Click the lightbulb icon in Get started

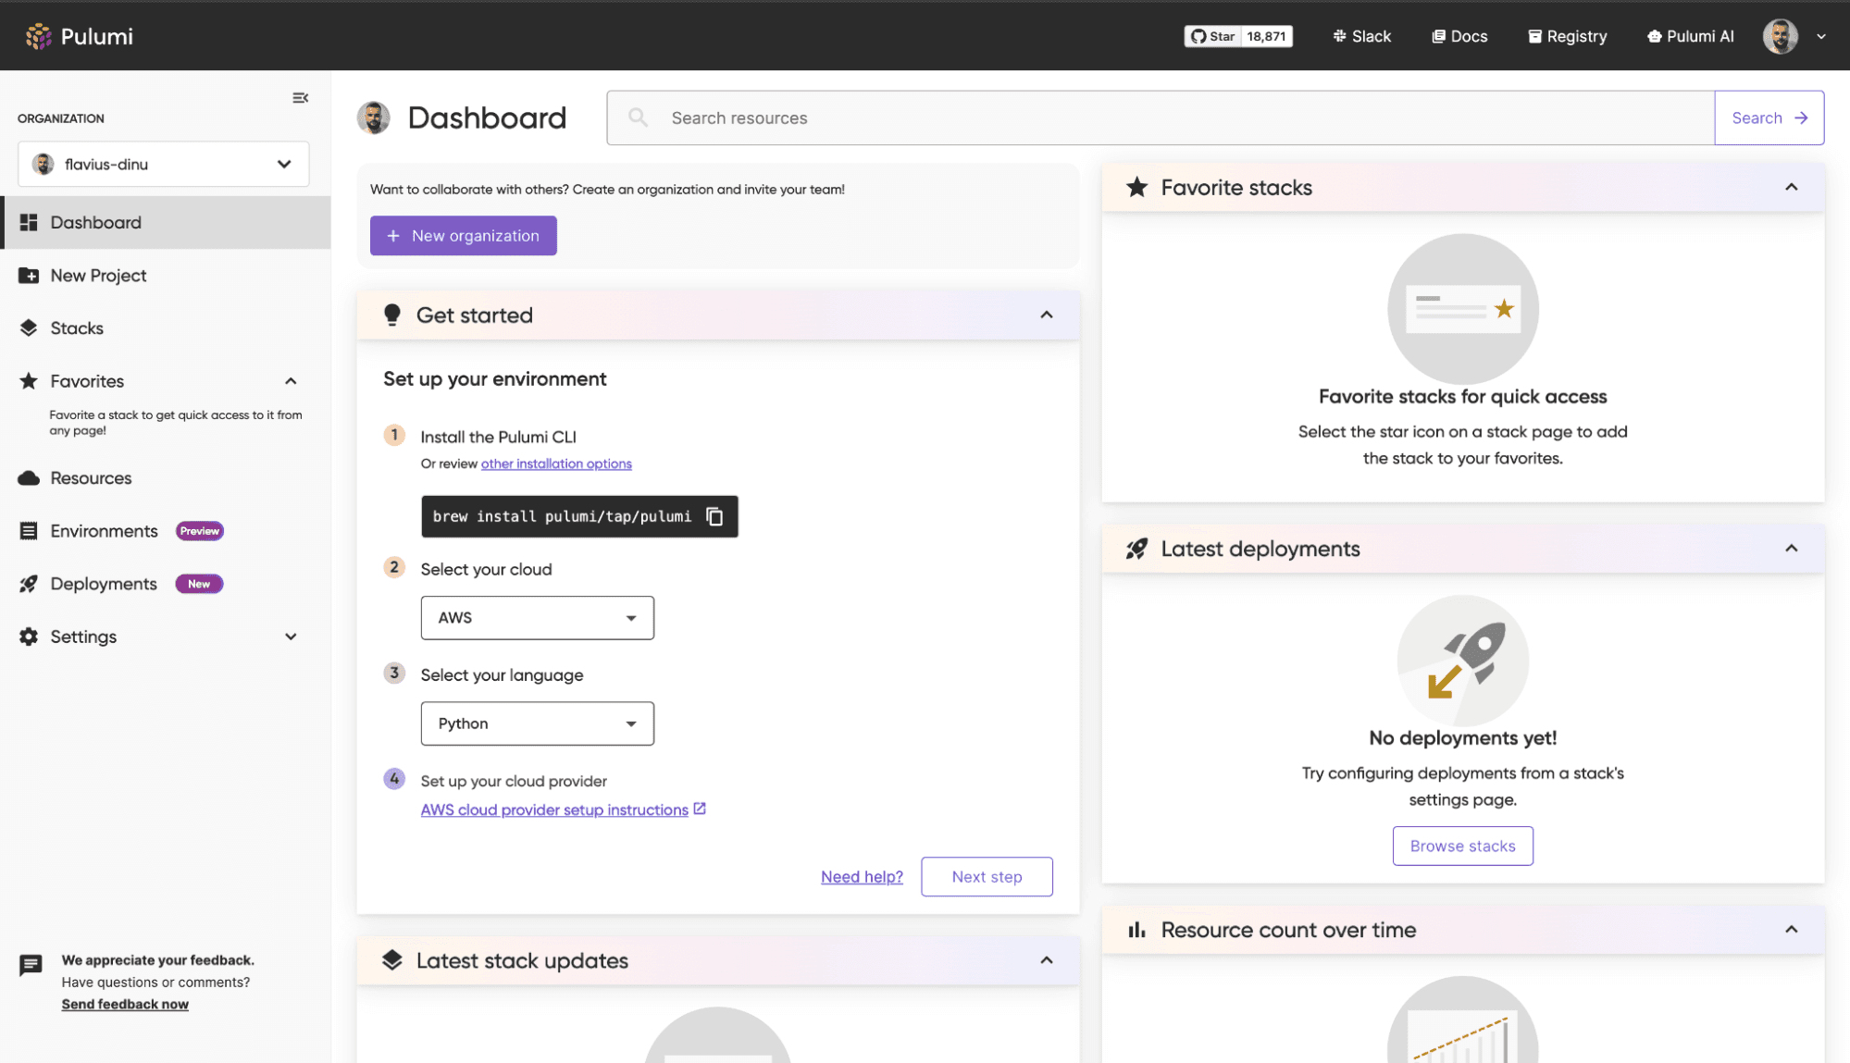tap(391, 315)
